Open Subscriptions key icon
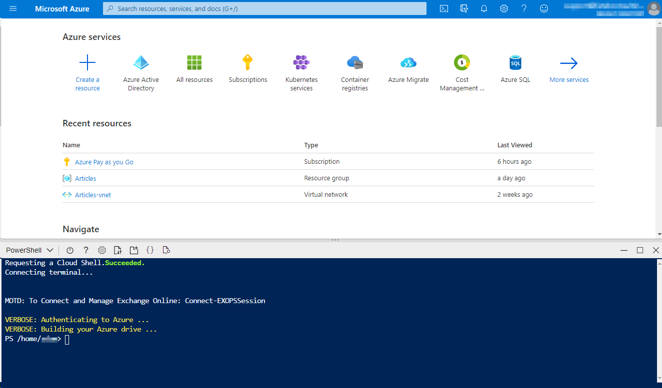This screenshot has width=662, height=388. click(x=248, y=63)
